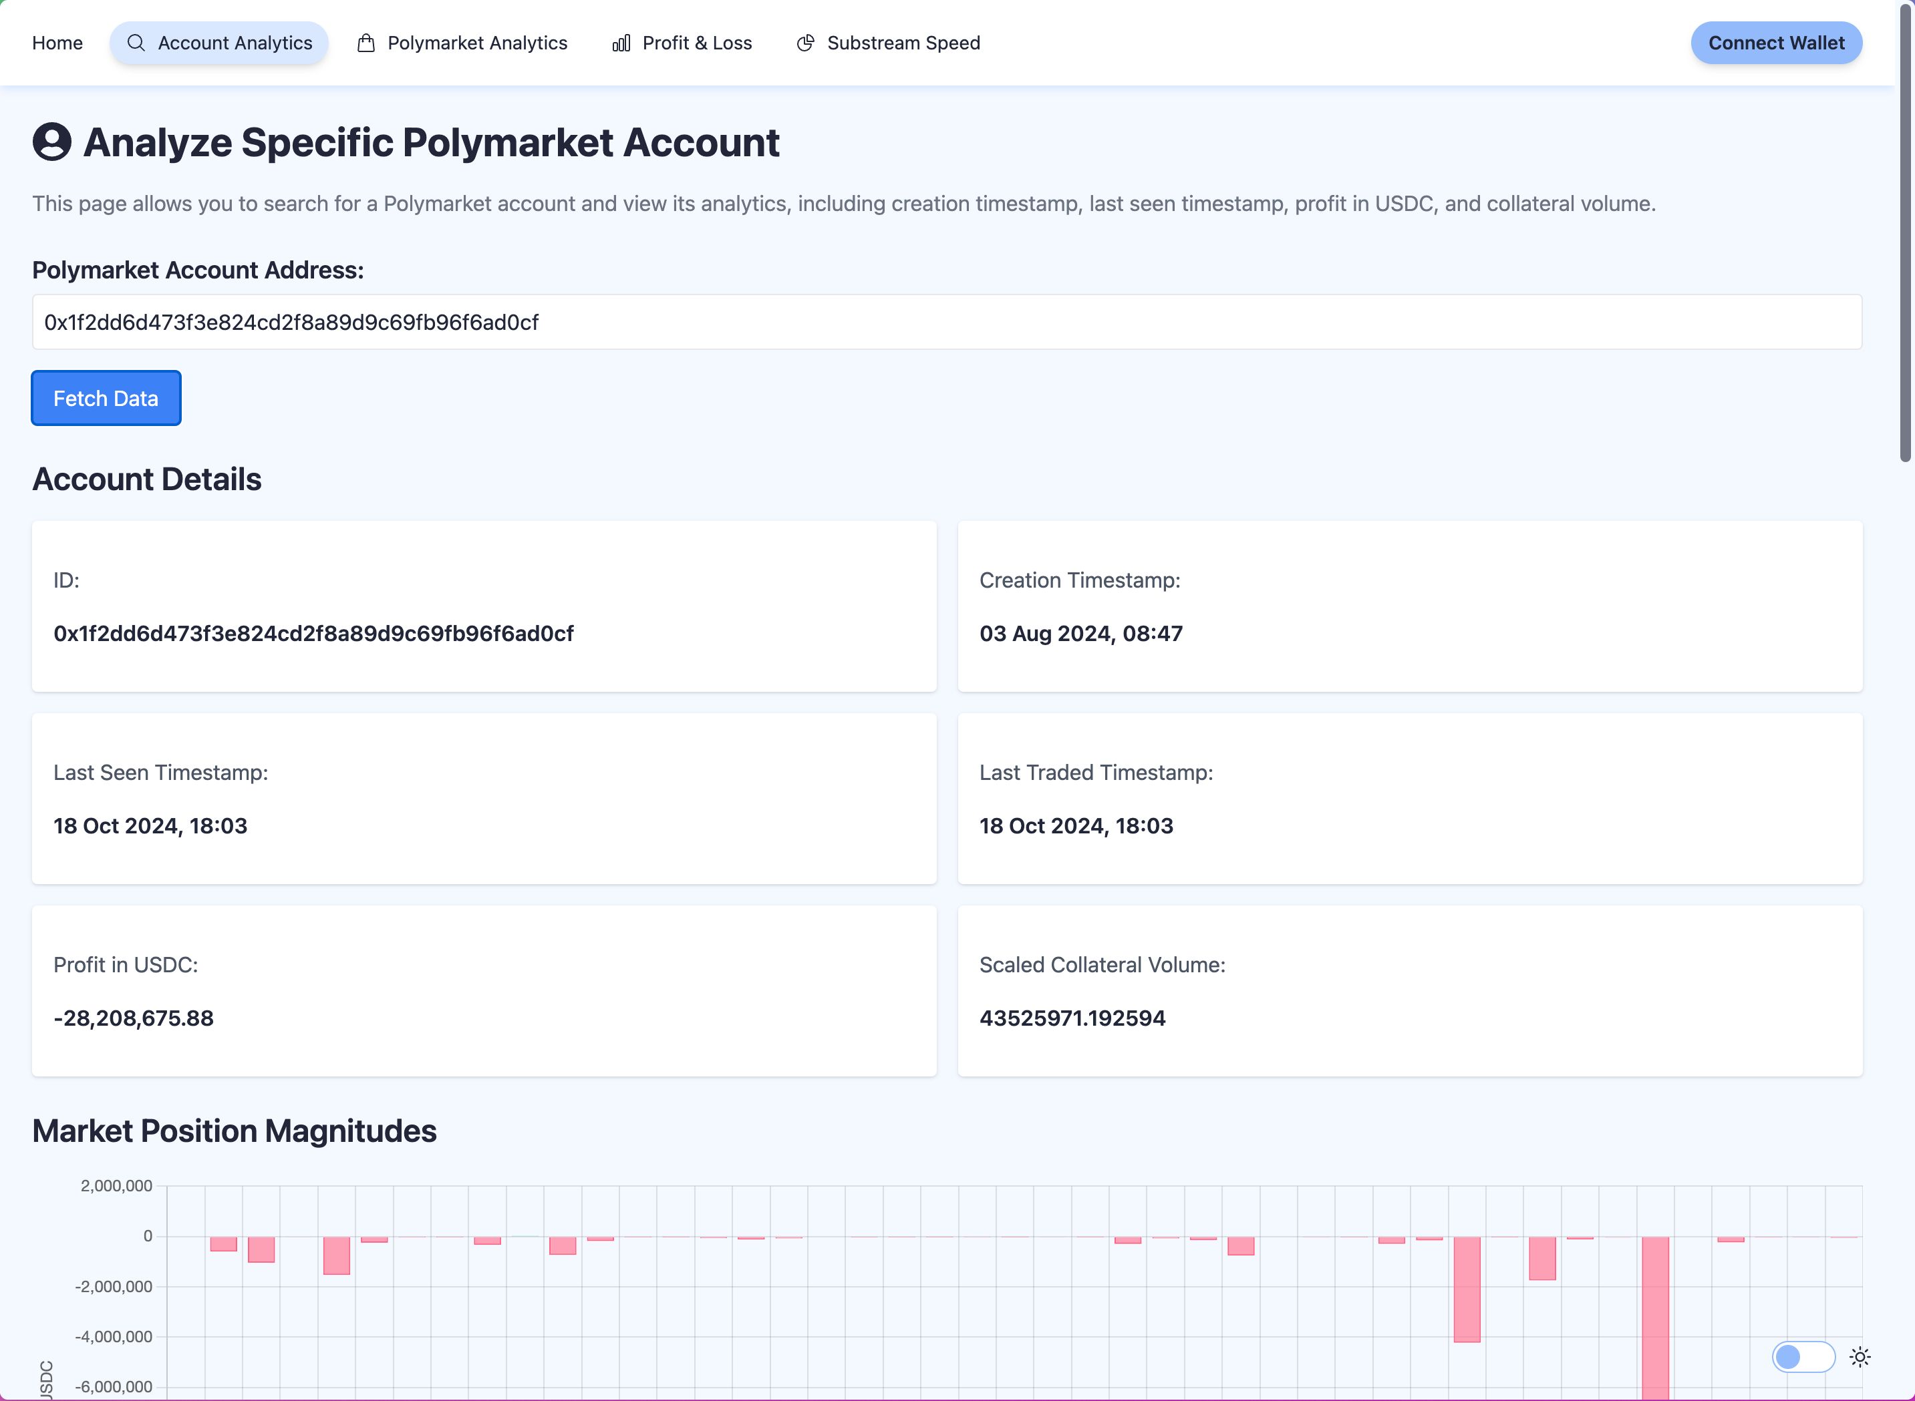Screen dimensions: 1915x1401
Task: Click the Account Details heading
Action: coord(147,479)
